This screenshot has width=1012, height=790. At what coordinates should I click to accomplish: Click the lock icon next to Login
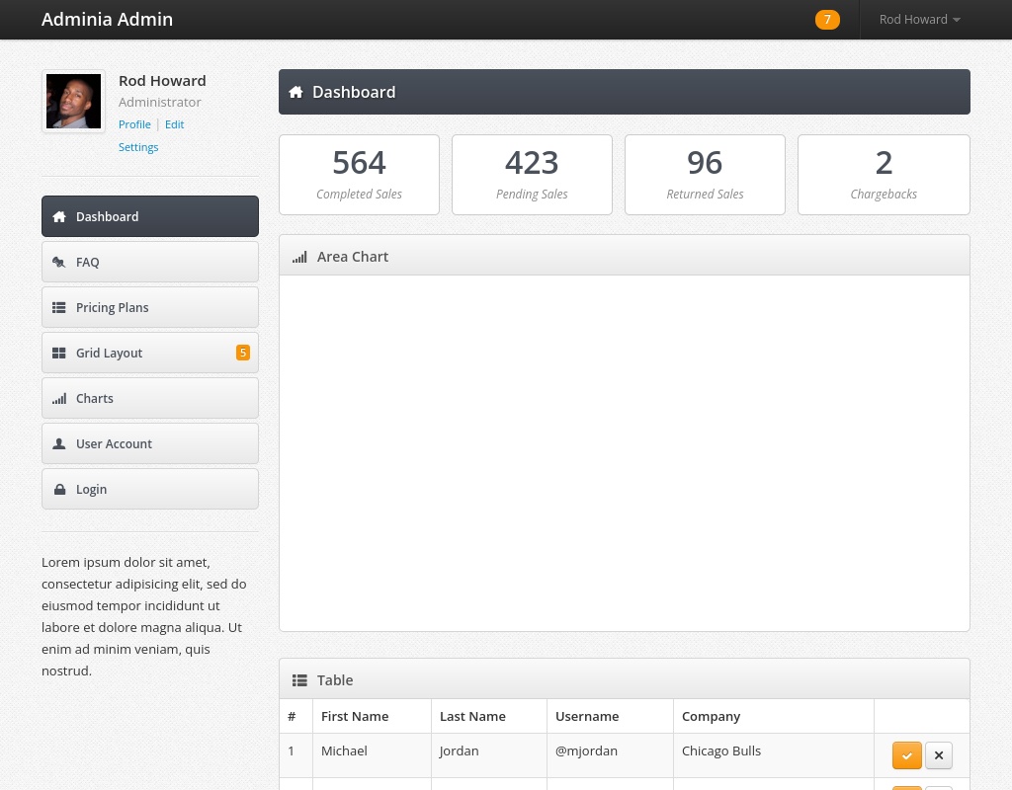[x=59, y=490]
